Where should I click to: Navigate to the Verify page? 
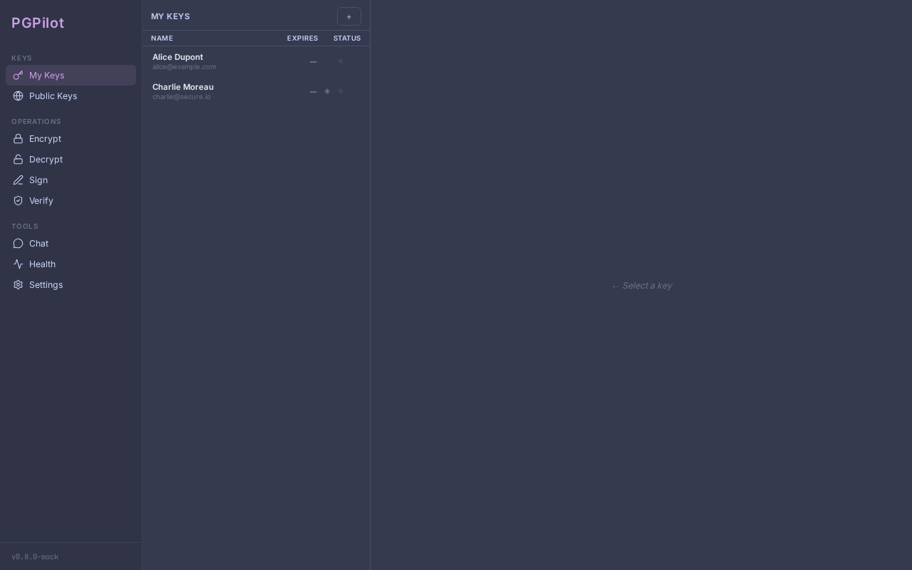coord(71,200)
